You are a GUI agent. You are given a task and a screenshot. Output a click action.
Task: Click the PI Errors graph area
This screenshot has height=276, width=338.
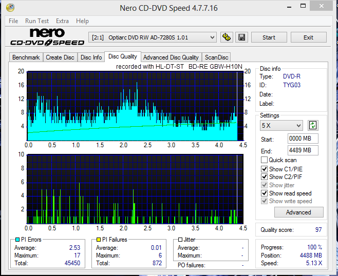coord(135,106)
